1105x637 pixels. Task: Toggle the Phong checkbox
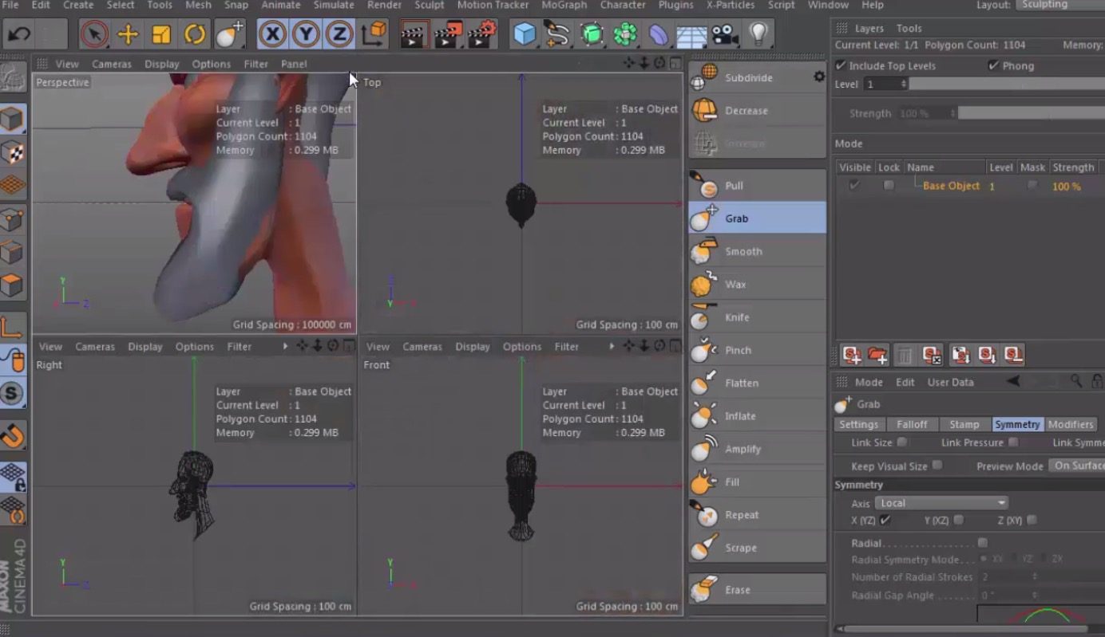tap(993, 65)
